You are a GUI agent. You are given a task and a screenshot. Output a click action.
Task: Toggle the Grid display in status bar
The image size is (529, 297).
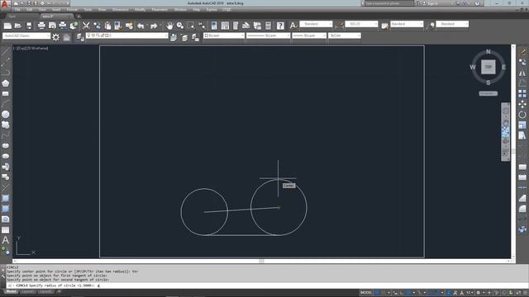pyautogui.click(x=378, y=293)
